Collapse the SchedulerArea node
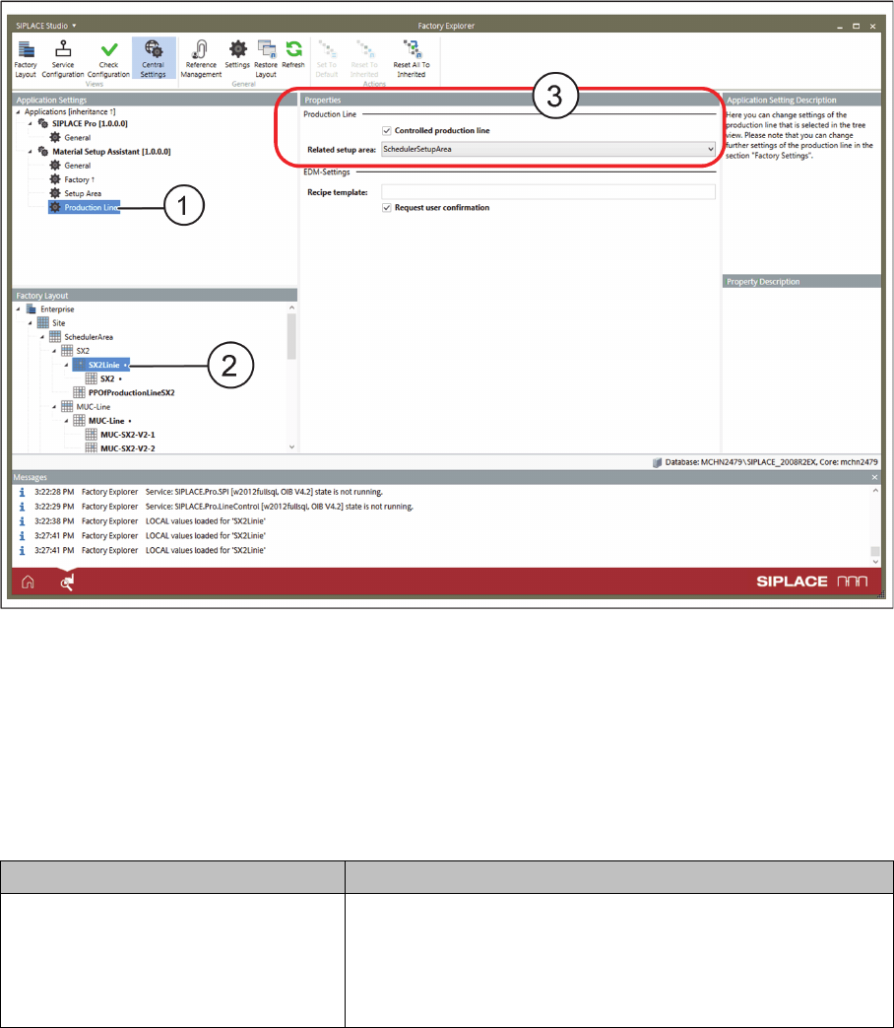This screenshot has width=894, height=1028. (42, 337)
